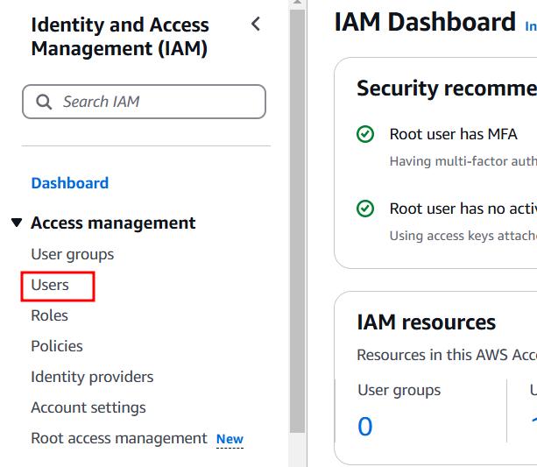
Task: Click the Info link beside IAM Dashboard
Action: [530, 27]
